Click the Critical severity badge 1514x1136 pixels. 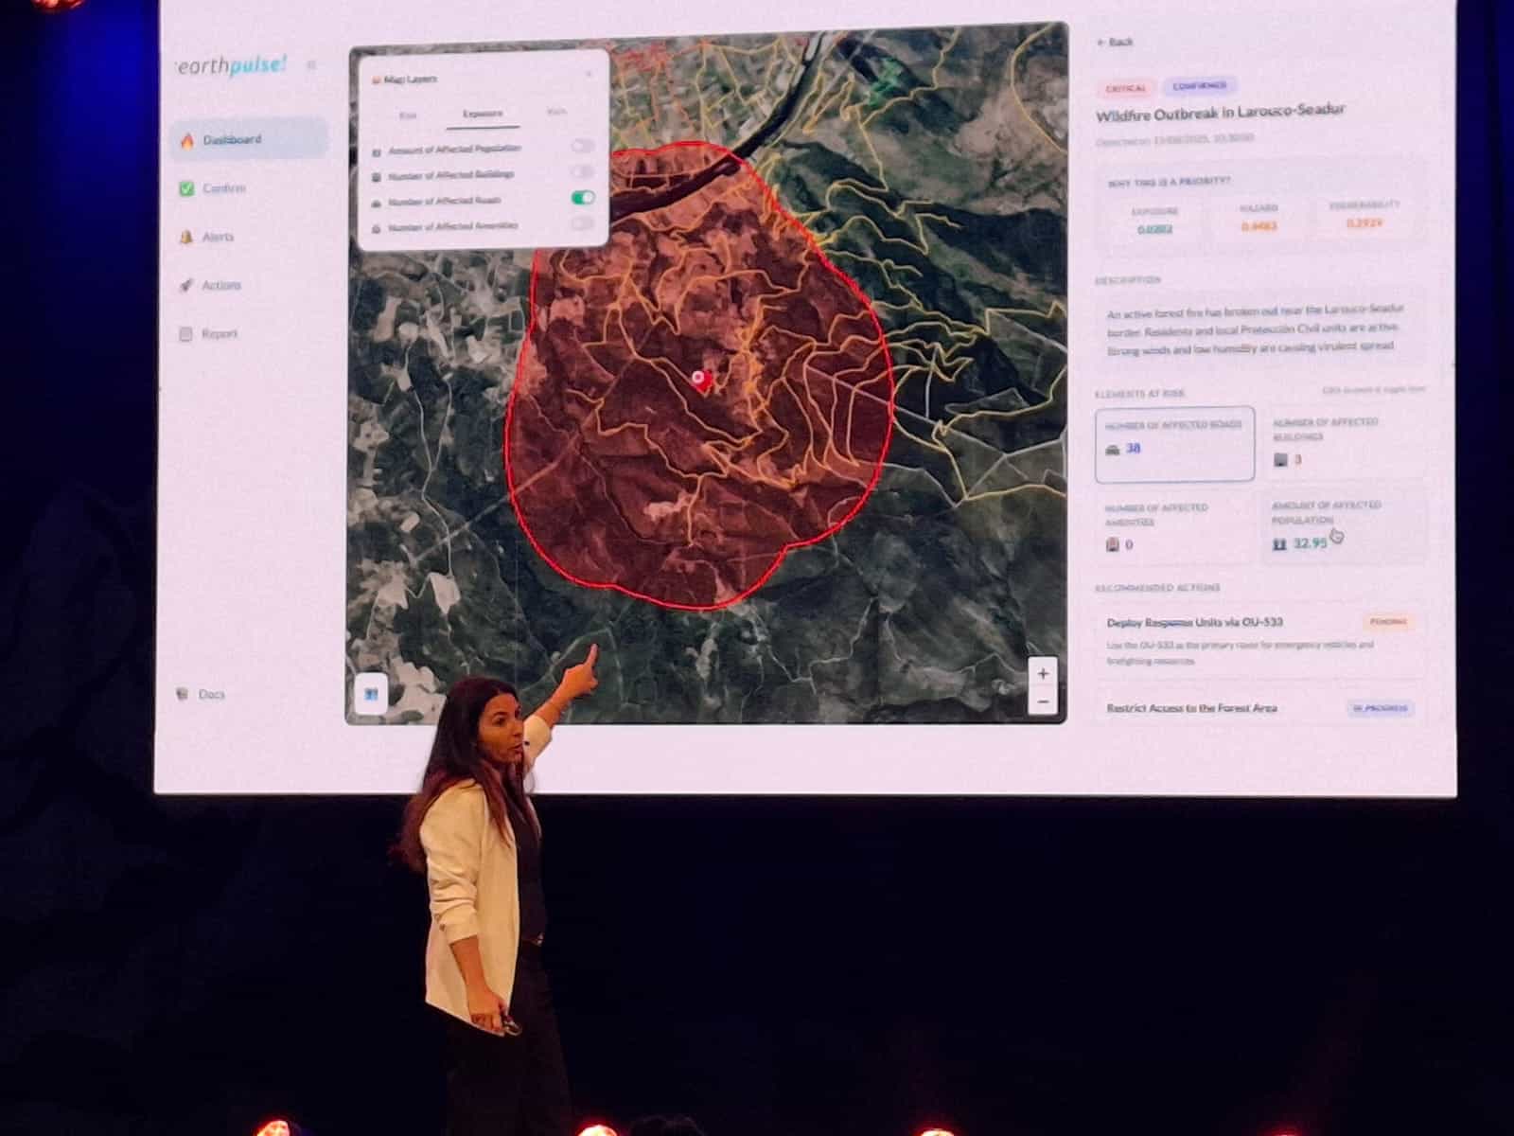(1126, 88)
